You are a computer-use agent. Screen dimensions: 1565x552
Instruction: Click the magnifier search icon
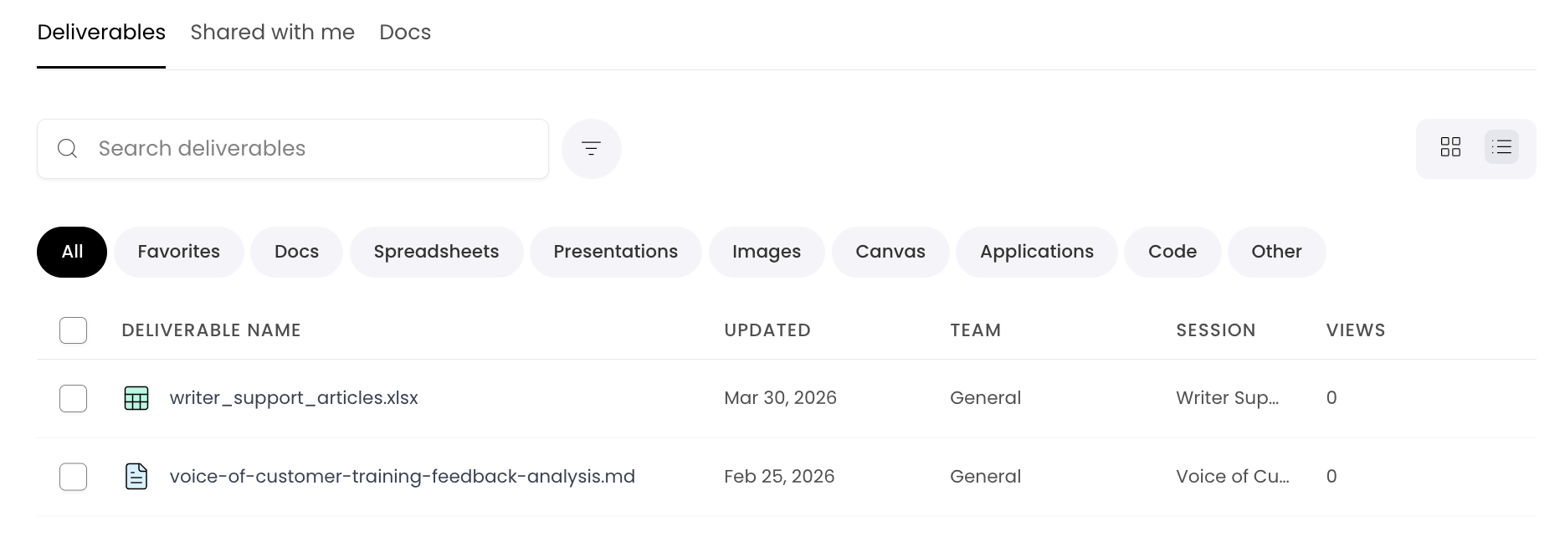point(68,149)
